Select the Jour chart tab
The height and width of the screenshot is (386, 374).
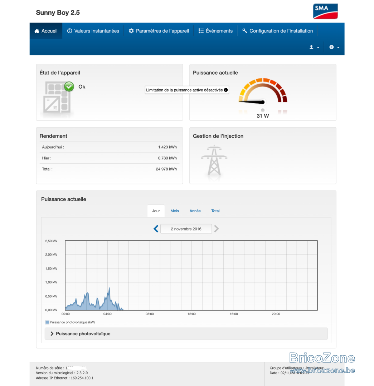[156, 211]
